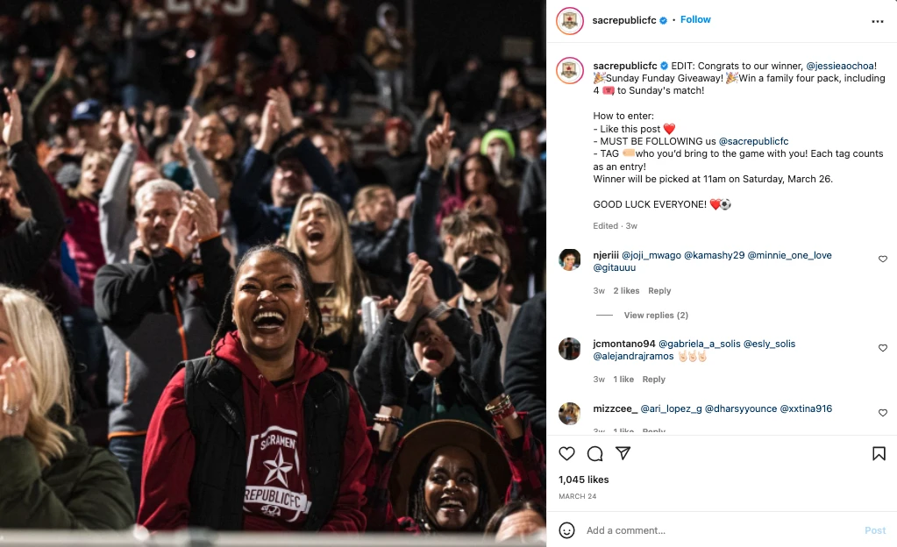
Task: Open njeriii's profile avatar
Action: pyautogui.click(x=569, y=259)
